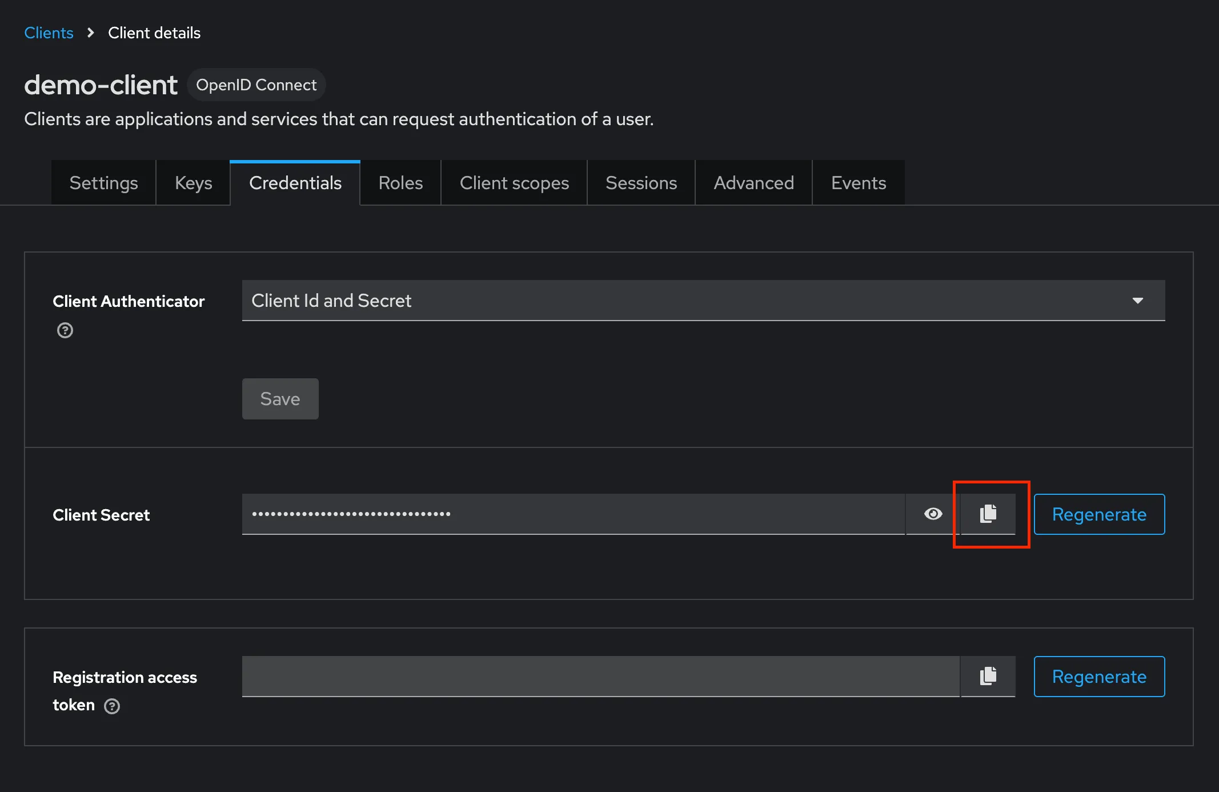Switch to the Settings tab
This screenshot has width=1219, height=792.
tap(103, 182)
